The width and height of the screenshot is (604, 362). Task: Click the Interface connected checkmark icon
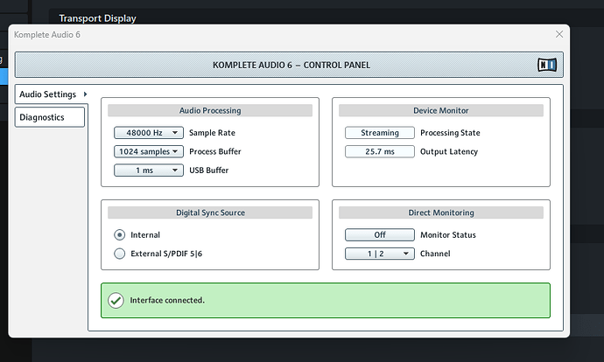pyautogui.click(x=116, y=301)
